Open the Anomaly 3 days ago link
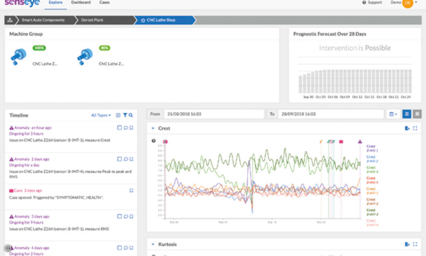426x256 pixels. tap(29, 217)
